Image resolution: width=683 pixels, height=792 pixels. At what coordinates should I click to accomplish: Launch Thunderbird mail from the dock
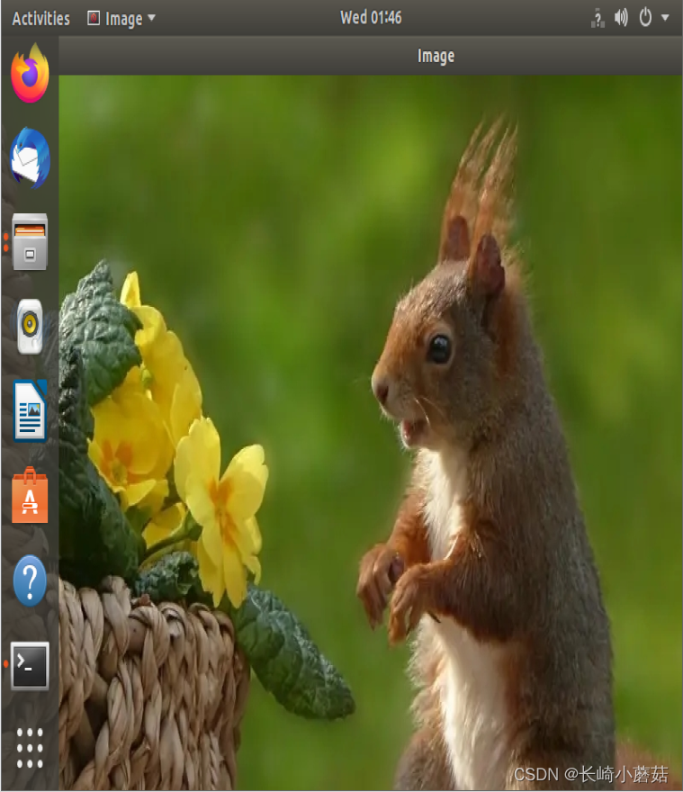30,158
